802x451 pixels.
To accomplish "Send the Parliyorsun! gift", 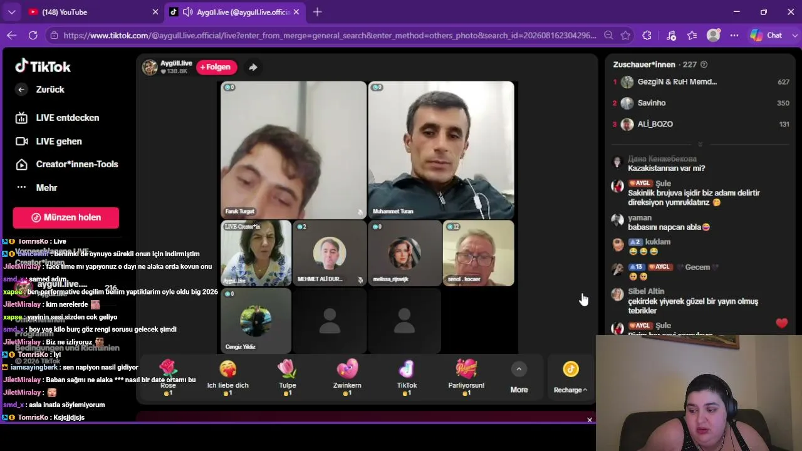I will (x=466, y=378).
